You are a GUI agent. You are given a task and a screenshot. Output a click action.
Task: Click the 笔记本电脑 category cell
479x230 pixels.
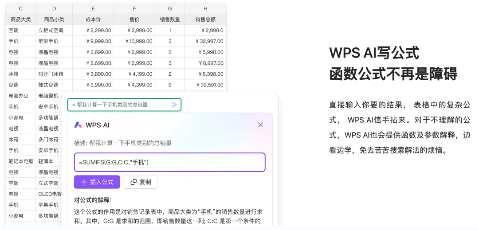point(21,161)
